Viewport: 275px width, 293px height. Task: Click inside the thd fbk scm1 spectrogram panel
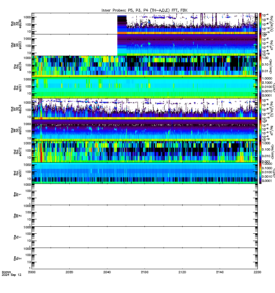point(144,173)
